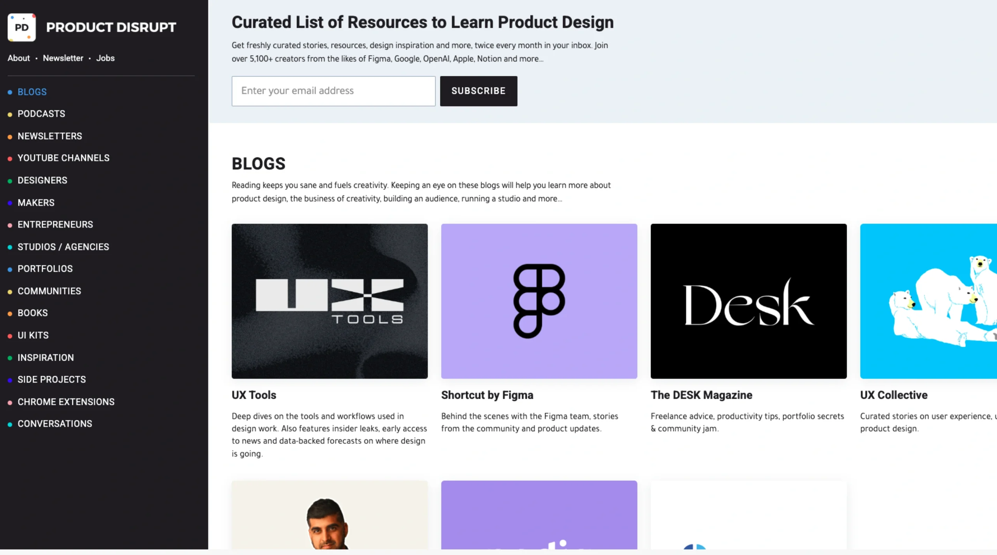Open the Desk magazine logo thumbnail
This screenshot has height=555, width=997.
coord(748,301)
